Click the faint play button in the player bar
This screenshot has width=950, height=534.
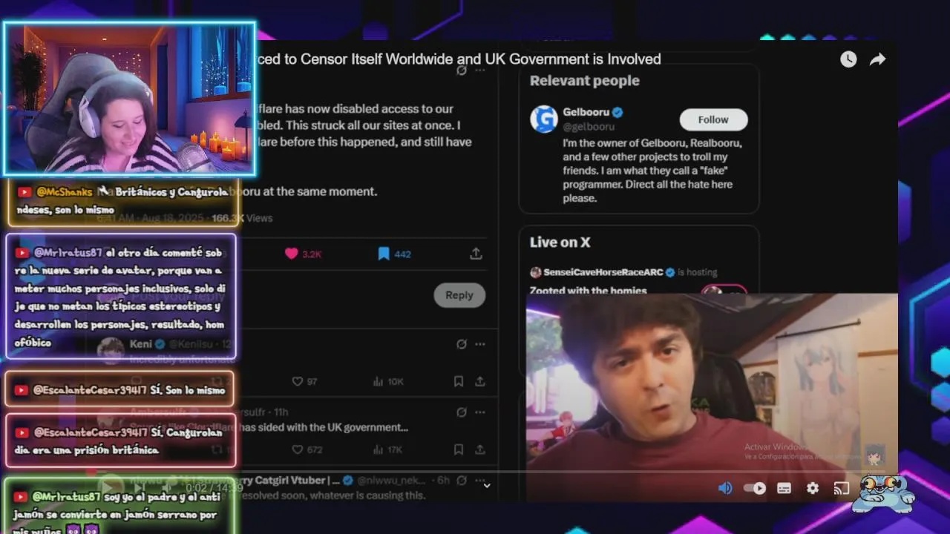click(109, 487)
